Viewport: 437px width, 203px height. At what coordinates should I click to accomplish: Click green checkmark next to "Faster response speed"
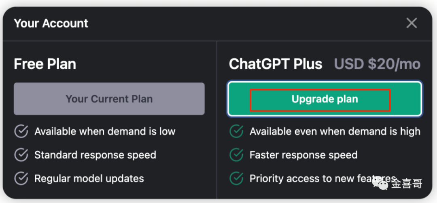click(236, 155)
